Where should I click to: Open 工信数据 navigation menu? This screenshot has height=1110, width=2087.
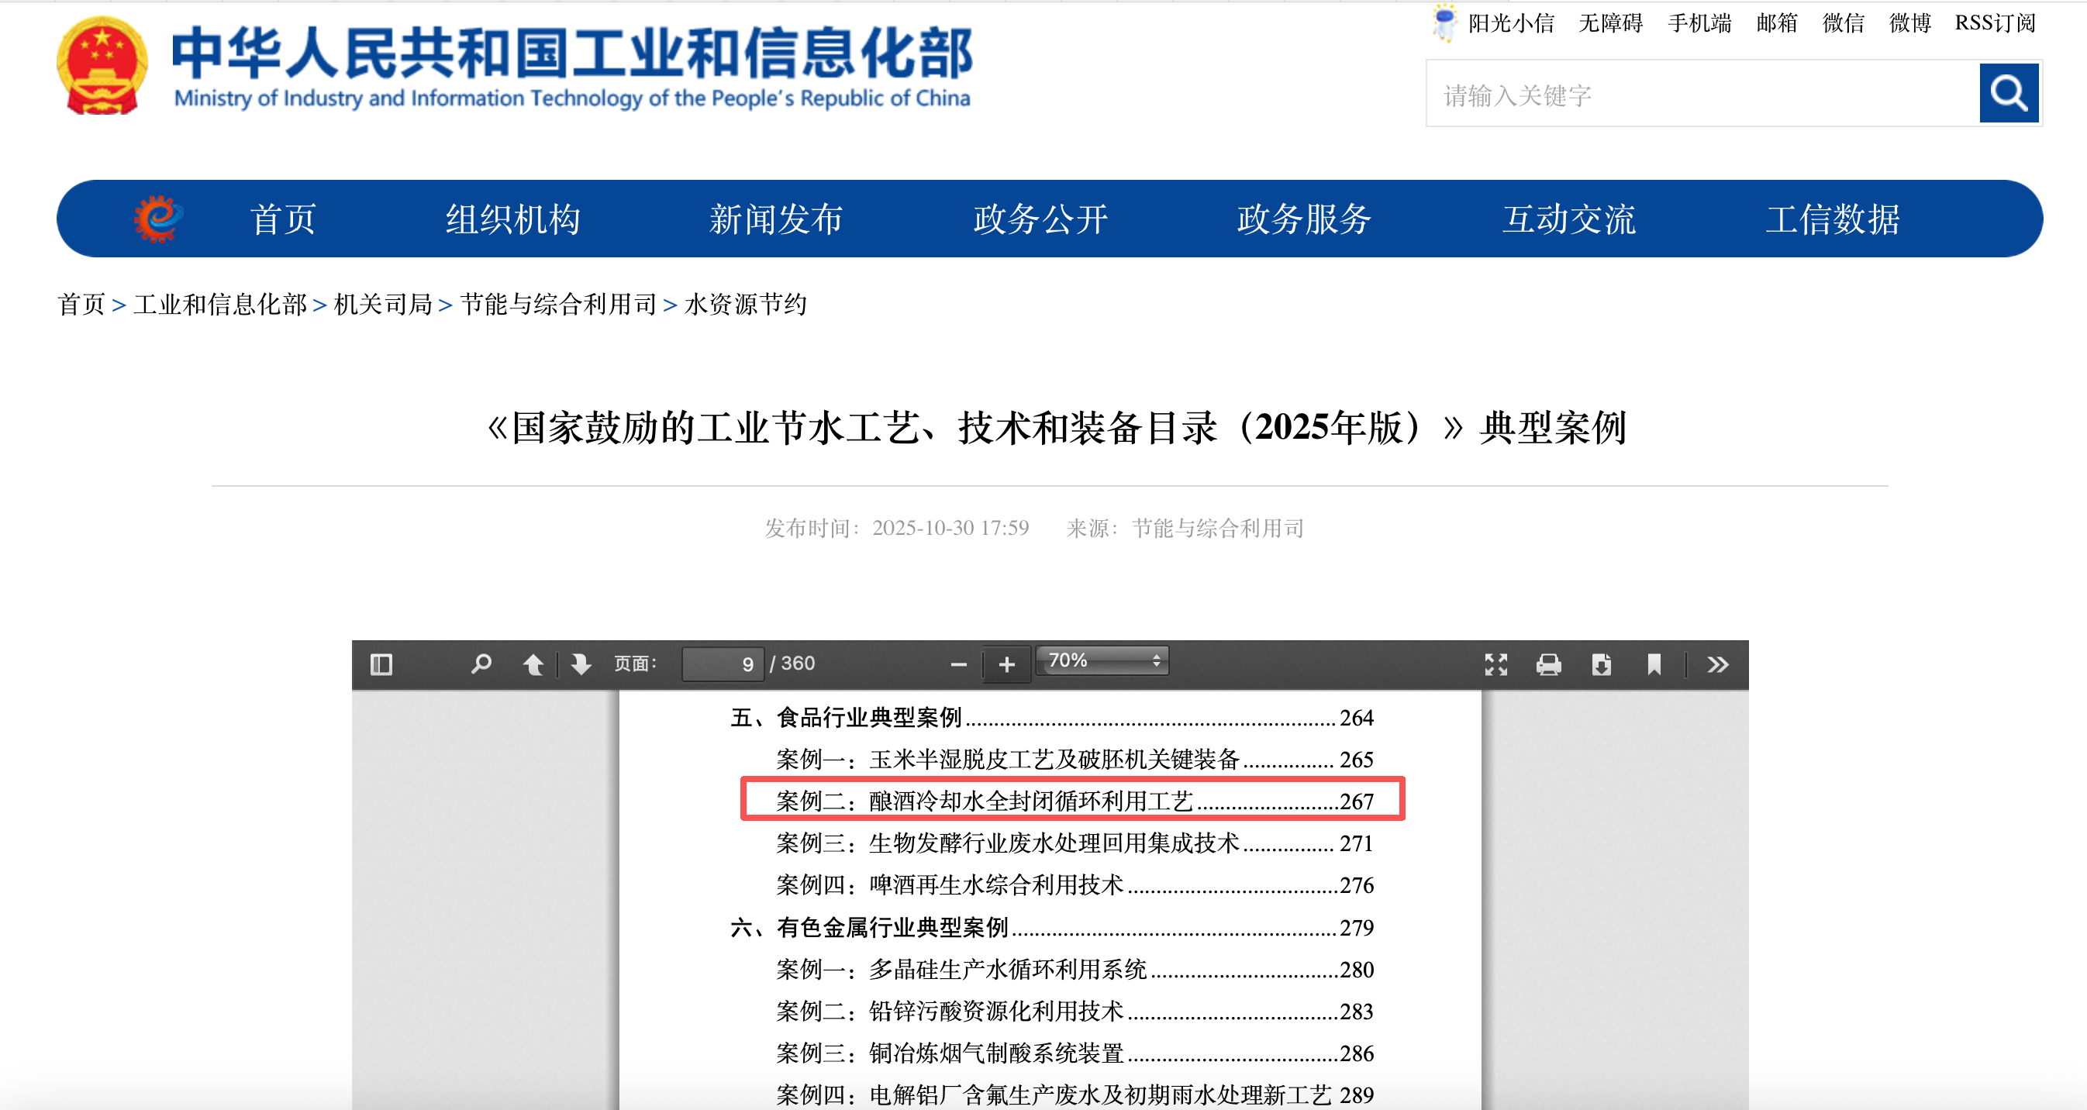point(1833,219)
